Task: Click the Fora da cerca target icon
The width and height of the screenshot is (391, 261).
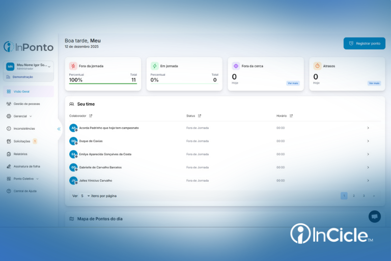Action: click(x=236, y=66)
